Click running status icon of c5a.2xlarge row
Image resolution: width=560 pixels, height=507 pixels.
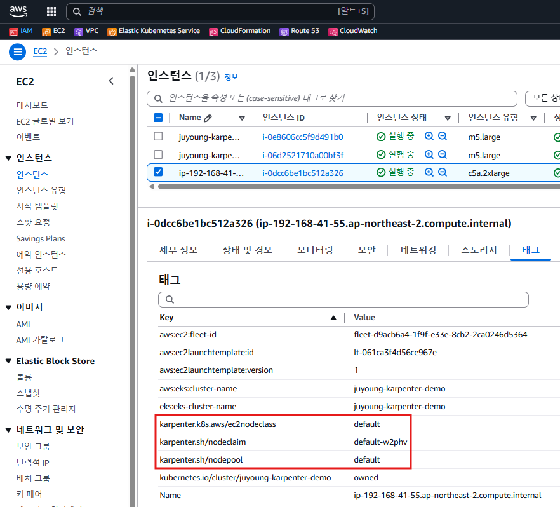[x=381, y=173]
